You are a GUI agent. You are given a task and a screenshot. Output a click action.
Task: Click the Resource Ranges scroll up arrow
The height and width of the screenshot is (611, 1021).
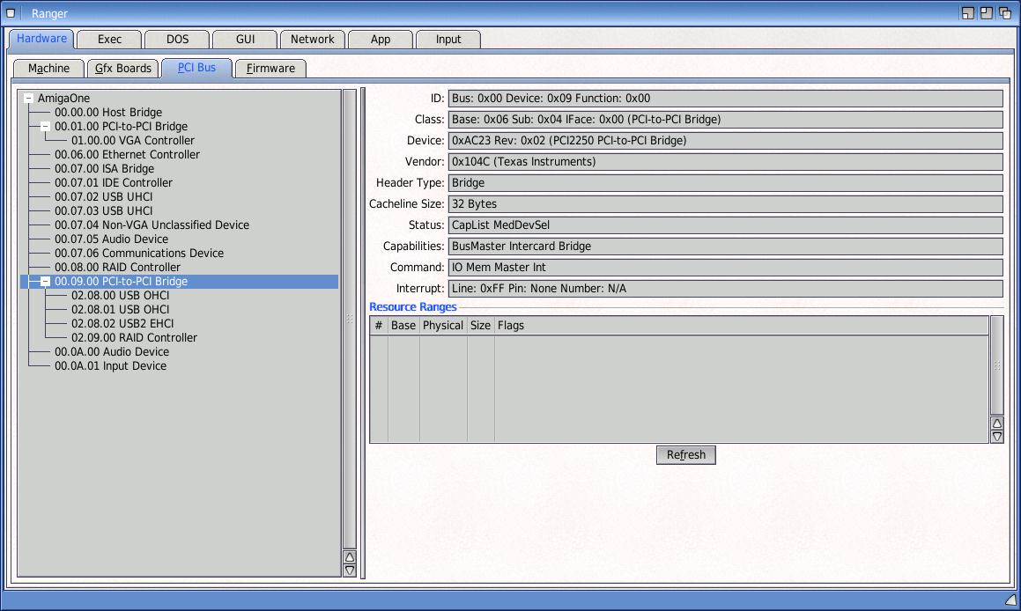997,423
